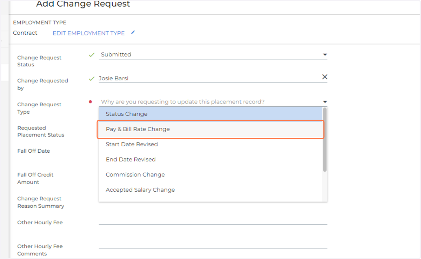Click the Contract employment type text
This screenshot has width=421, height=259.
coord(25,33)
